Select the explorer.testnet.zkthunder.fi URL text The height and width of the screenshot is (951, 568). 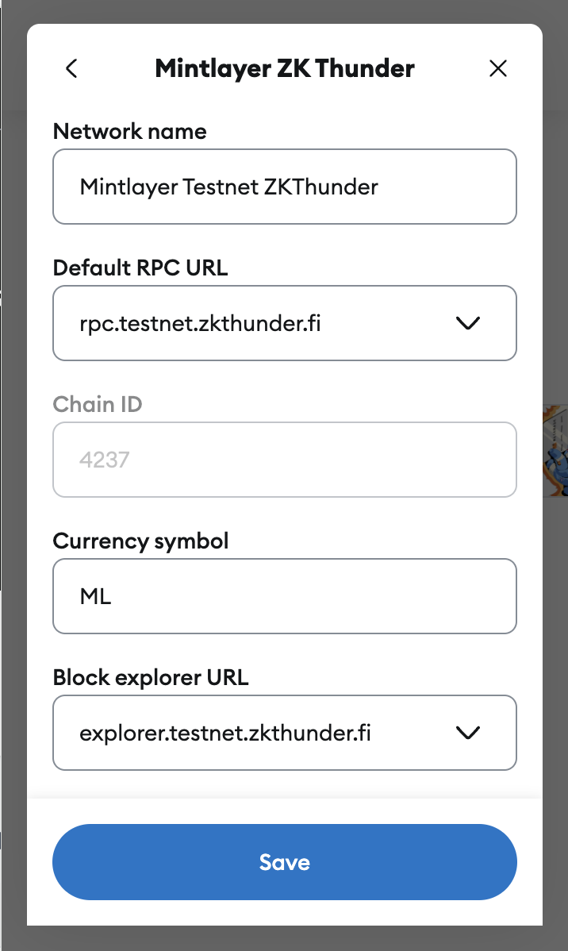(225, 733)
